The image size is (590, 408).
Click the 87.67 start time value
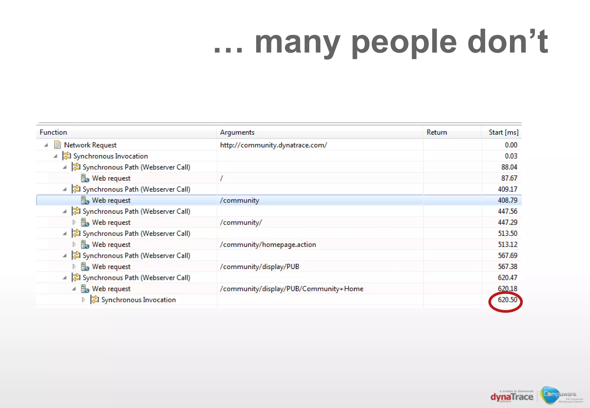[509, 178]
